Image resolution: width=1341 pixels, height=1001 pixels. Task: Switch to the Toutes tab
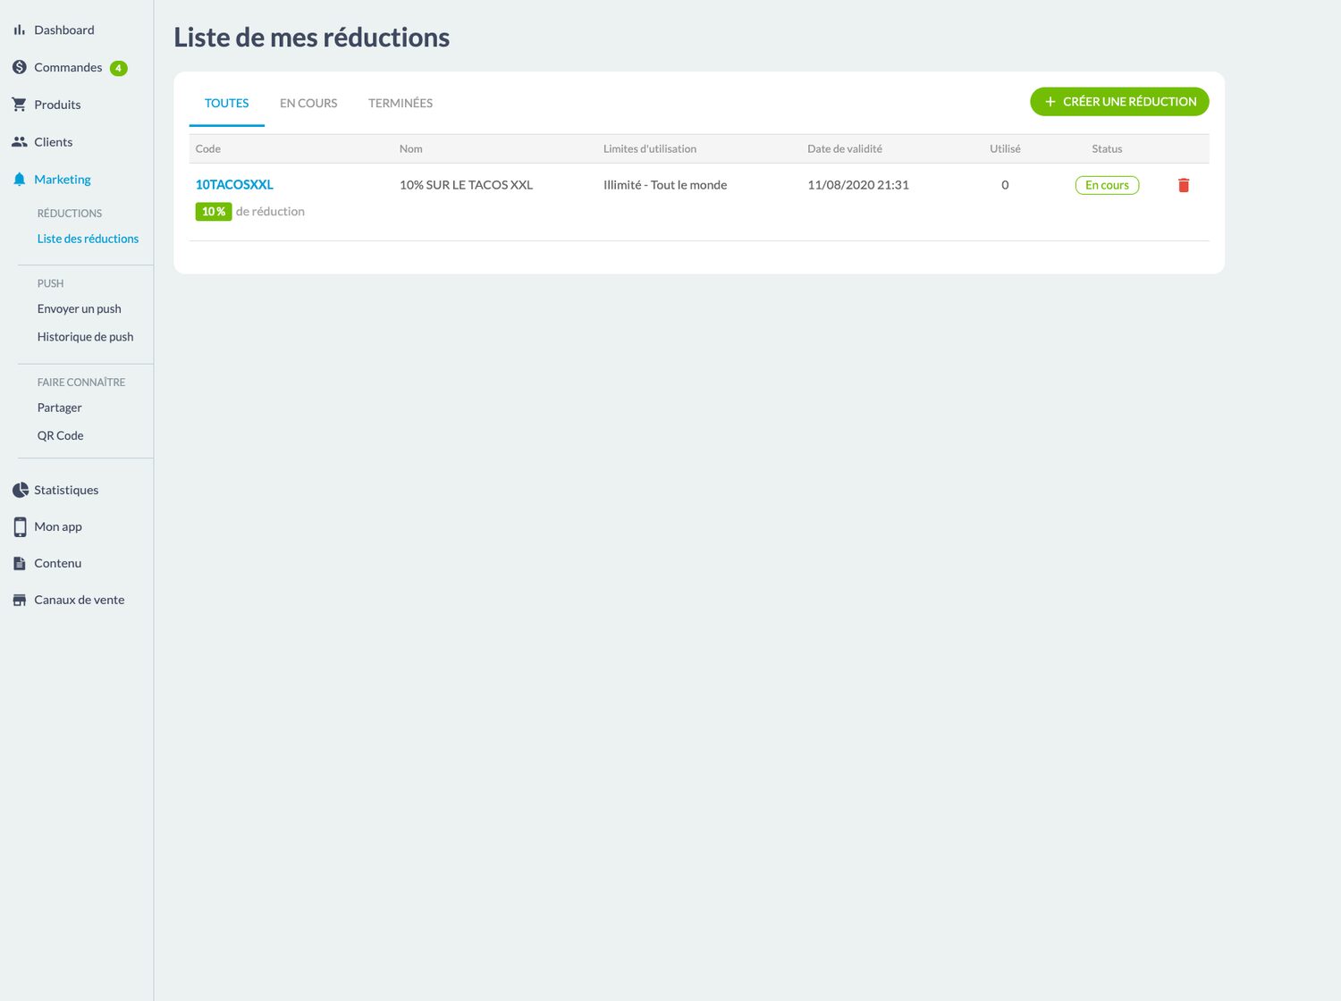tap(227, 104)
